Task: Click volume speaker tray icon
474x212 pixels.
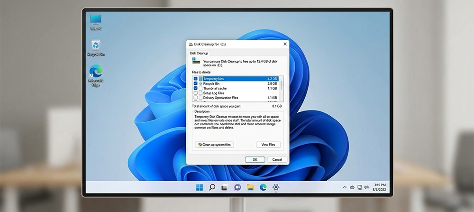Action: [x=366, y=187]
